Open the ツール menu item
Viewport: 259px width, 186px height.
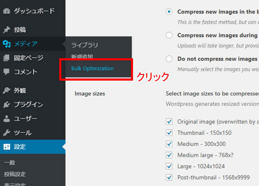click(x=23, y=133)
